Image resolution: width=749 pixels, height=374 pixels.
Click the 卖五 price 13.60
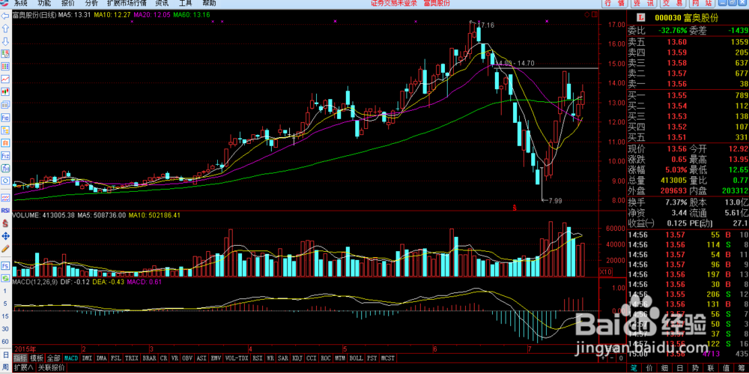point(677,42)
